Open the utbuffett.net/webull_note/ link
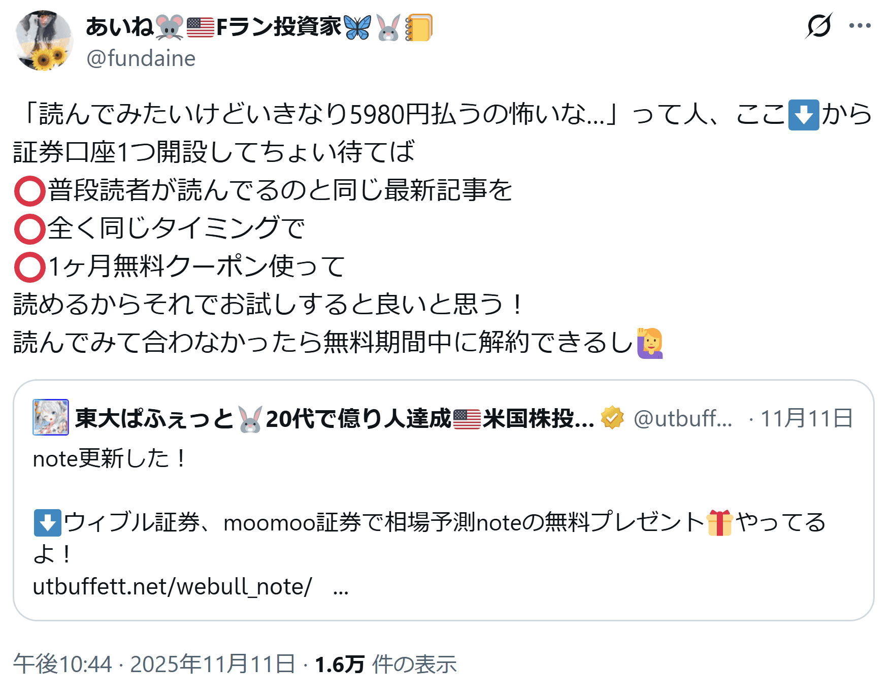The width and height of the screenshot is (893, 698). (172, 587)
